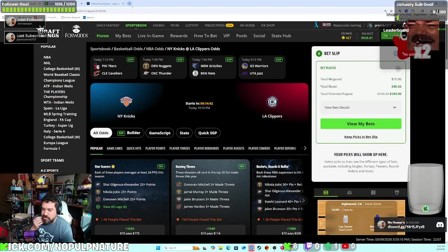Open the PICK6 menu item
The height and width of the screenshot is (252, 448).
point(175,25)
